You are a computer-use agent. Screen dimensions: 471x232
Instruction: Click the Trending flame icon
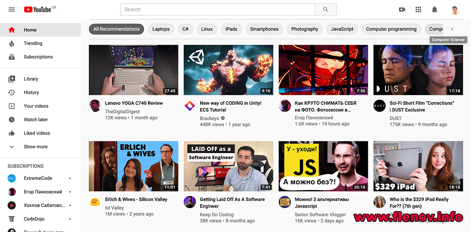point(12,43)
